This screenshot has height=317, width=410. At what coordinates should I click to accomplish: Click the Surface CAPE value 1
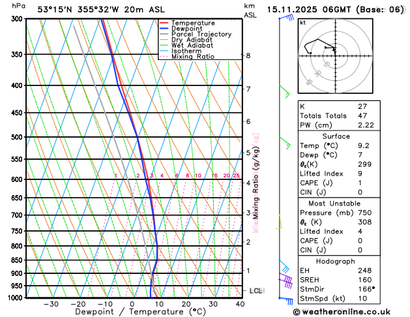click(x=360, y=183)
